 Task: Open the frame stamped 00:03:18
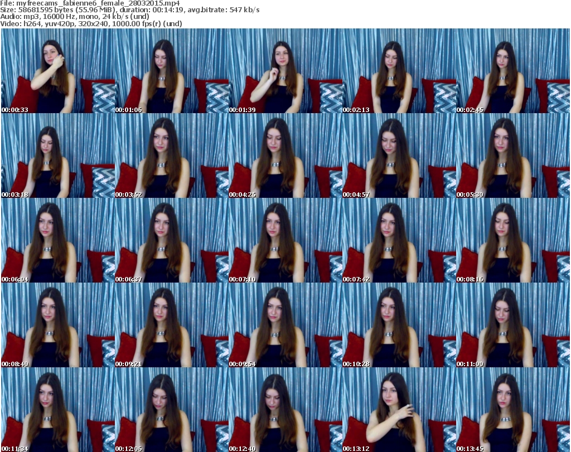(58, 155)
